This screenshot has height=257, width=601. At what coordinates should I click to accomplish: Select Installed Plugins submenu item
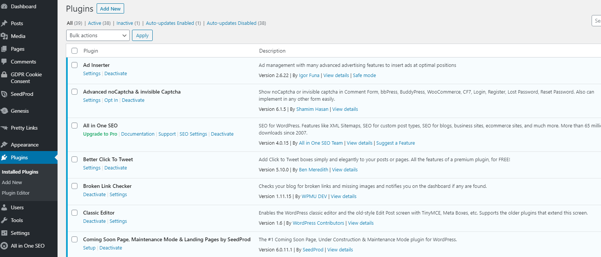point(20,172)
